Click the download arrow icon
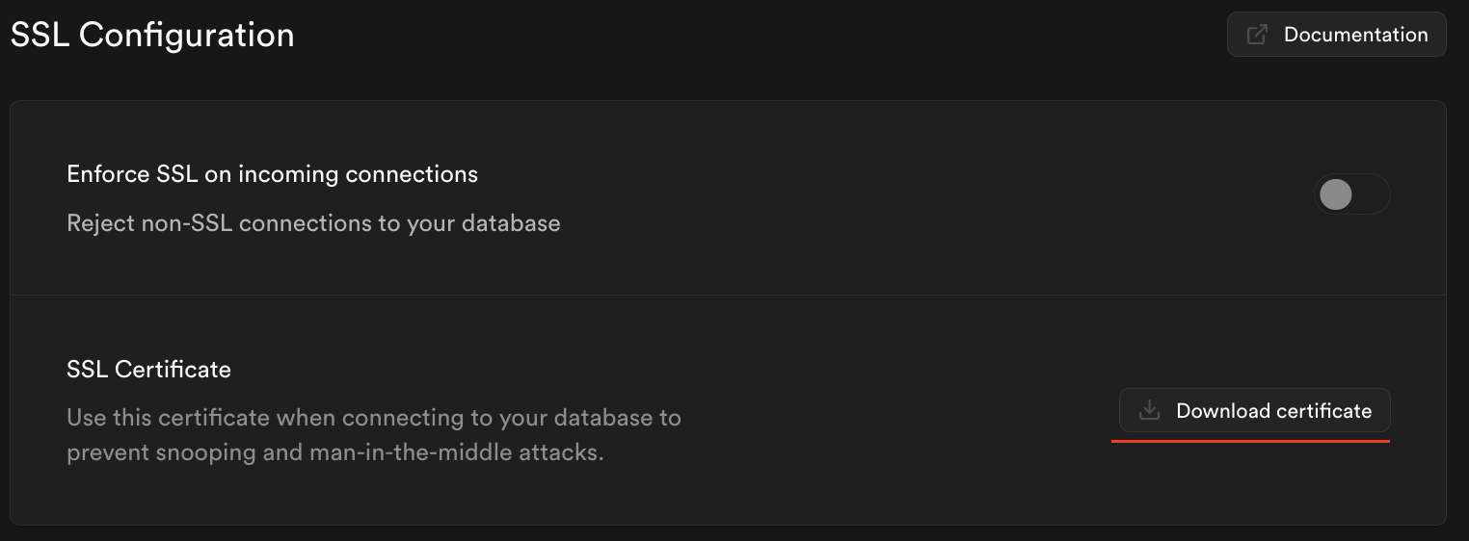Image resolution: width=1469 pixels, height=541 pixels. tap(1149, 411)
